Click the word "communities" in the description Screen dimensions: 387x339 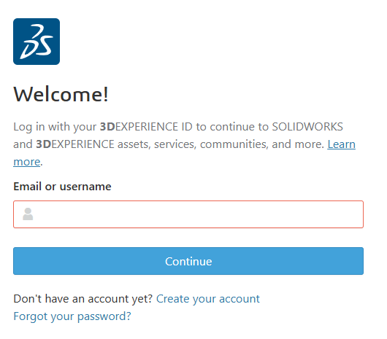(x=234, y=144)
